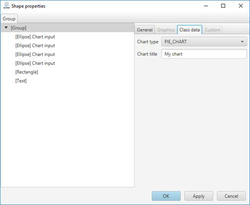Confirm with the OK button

(x=166, y=196)
